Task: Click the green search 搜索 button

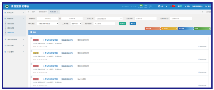Action: pos(122,24)
